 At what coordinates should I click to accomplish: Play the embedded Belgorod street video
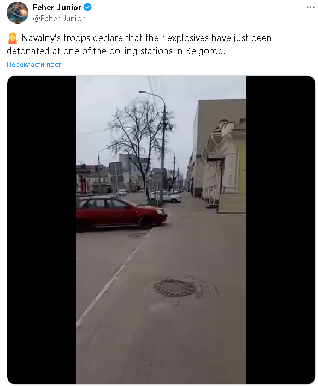161,229
